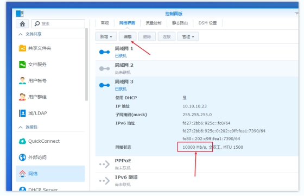Click IP address value 10.10.10.23
The height and width of the screenshot is (196, 304).
point(194,106)
